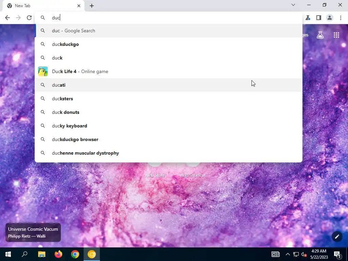The width and height of the screenshot is (348, 261).
Task: Launch Firefox from the taskbar
Action: (58, 254)
